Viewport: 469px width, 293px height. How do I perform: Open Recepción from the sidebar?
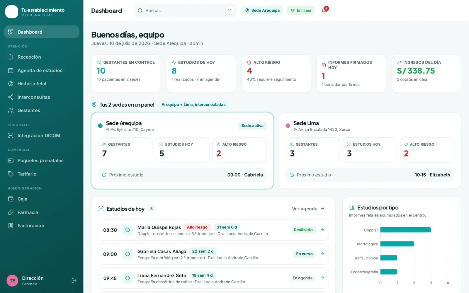point(42,57)
